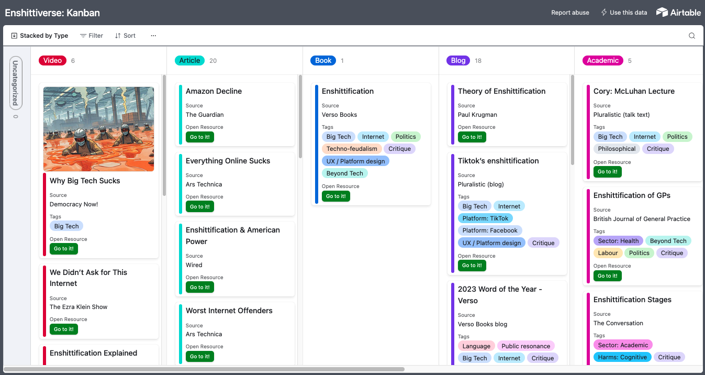Open the Sort options
This screenshot has width=705, height=375.
(125, 36)
